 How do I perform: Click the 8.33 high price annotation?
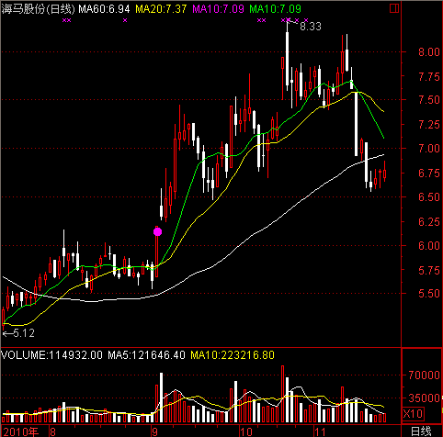click(x=311, y=27)
